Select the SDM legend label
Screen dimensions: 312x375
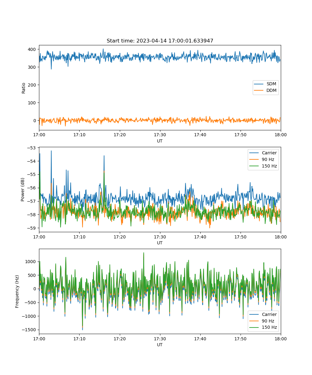(271, 84)
